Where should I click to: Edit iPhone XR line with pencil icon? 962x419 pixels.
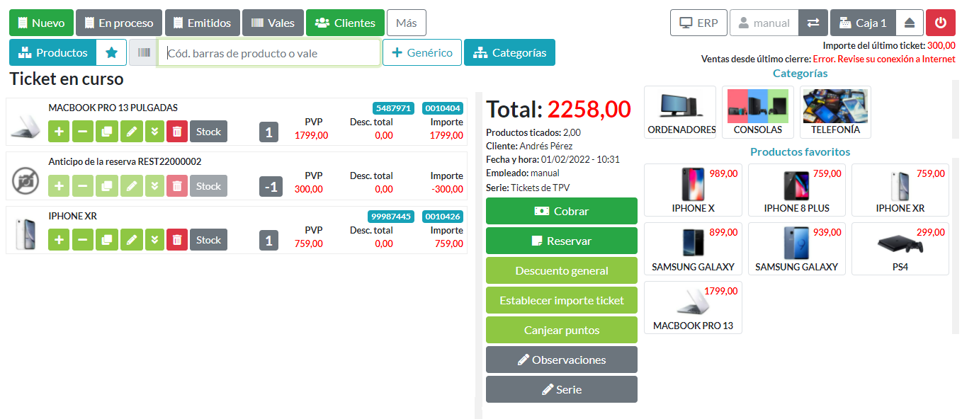pos(130,241)
